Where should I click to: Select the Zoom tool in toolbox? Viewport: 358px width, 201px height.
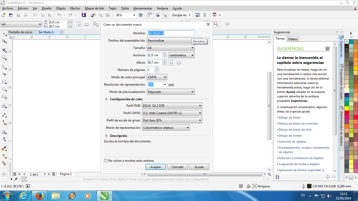[x=4, y=58]
